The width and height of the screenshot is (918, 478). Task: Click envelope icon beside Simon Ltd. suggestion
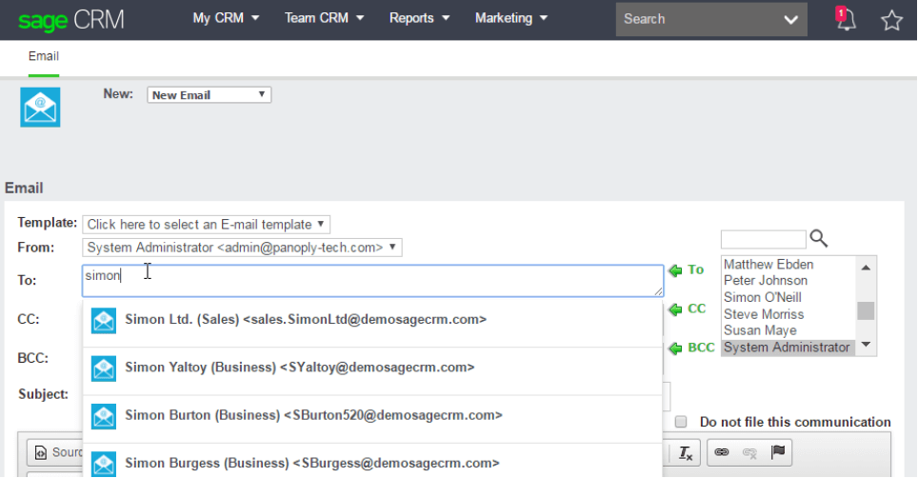pyautogui.click(x=104, y=321)
